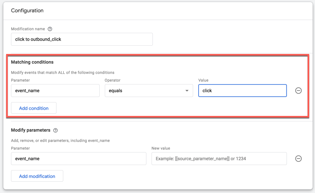Click the Configuration panel heading
This screenshot has width=315, height=193.
point(27,11)
